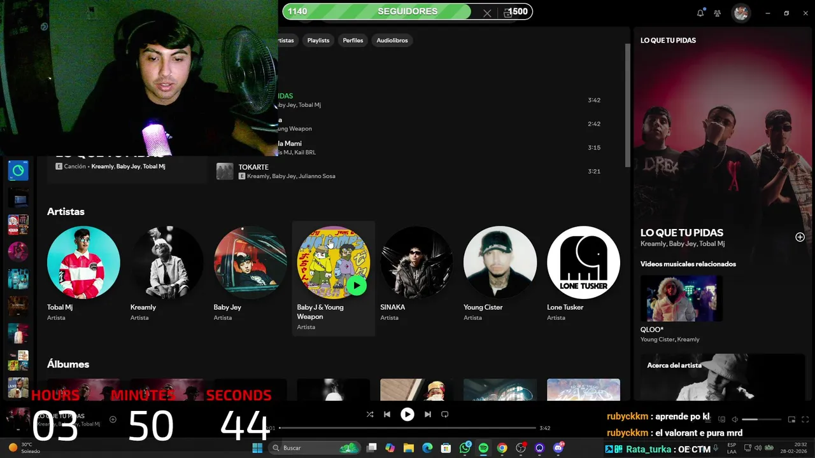Click TOKARTE album cover thumbnail
The width and height of the screenshot is (815, 458).
click(x=225, y=171)
